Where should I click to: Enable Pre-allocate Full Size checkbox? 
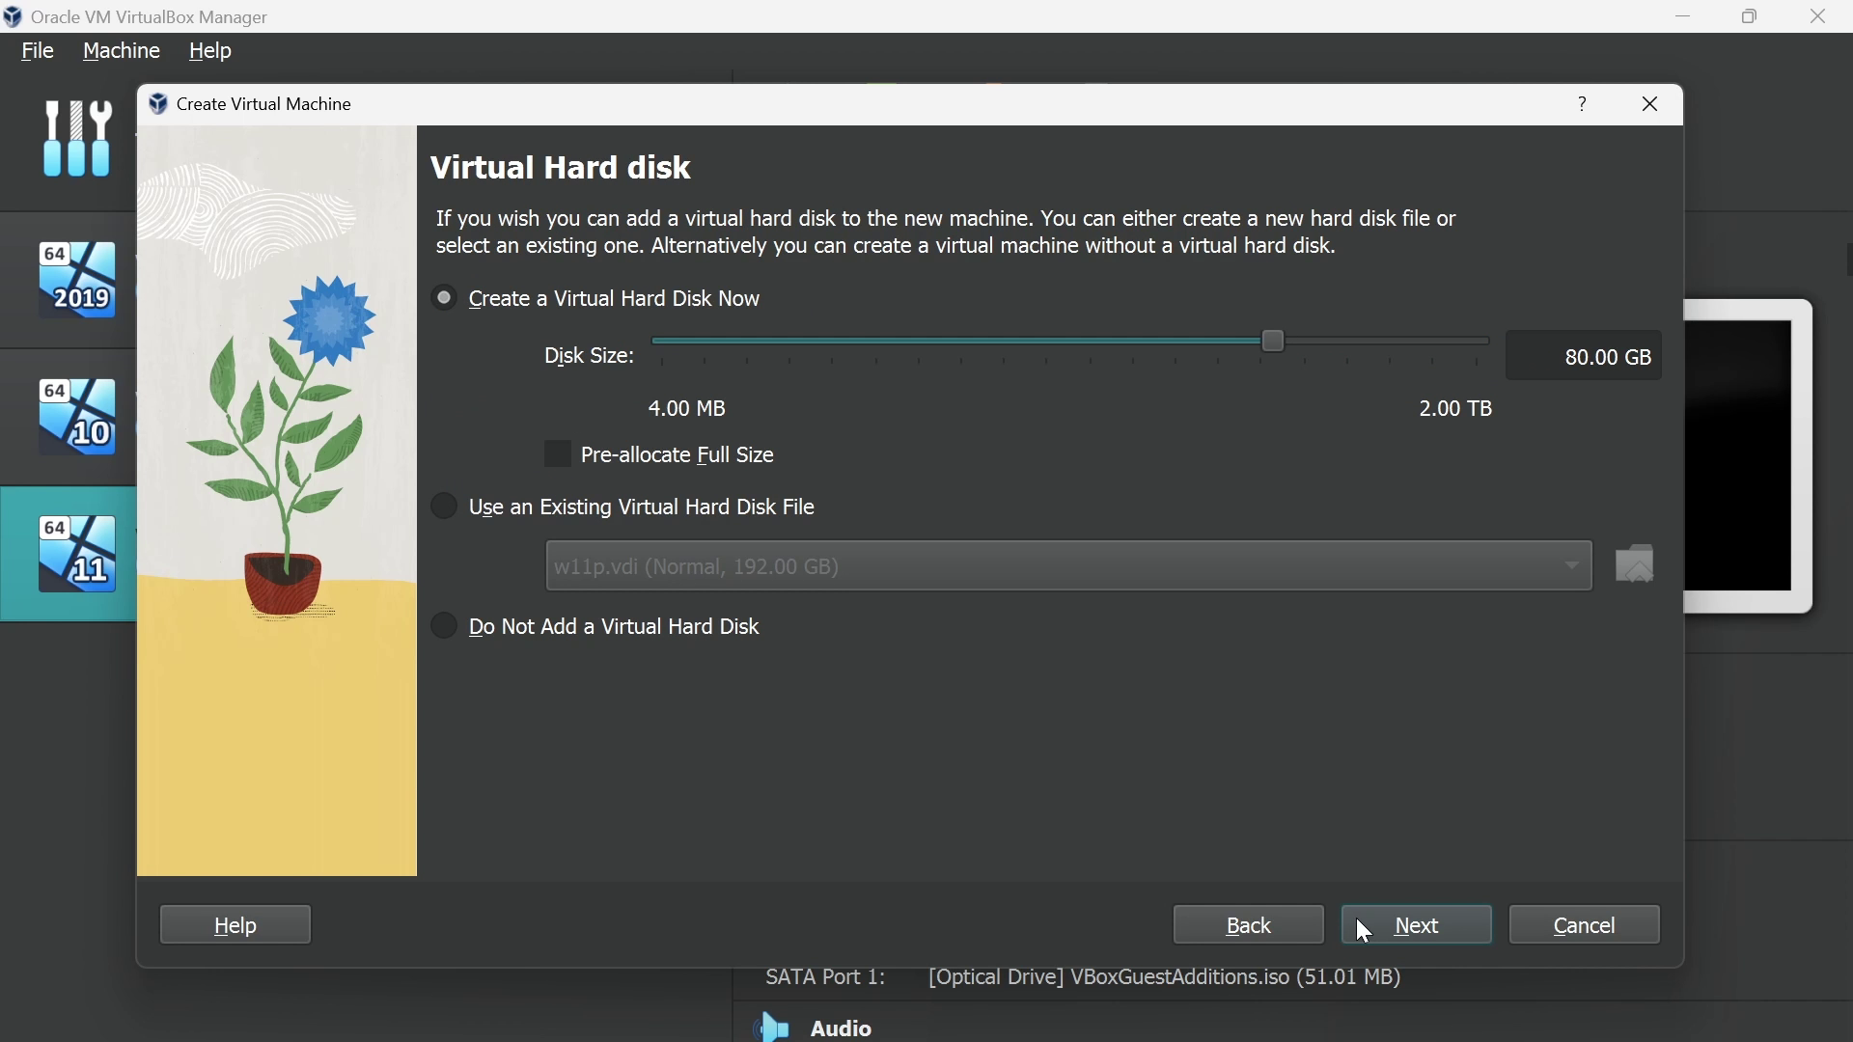click(558, 454)
